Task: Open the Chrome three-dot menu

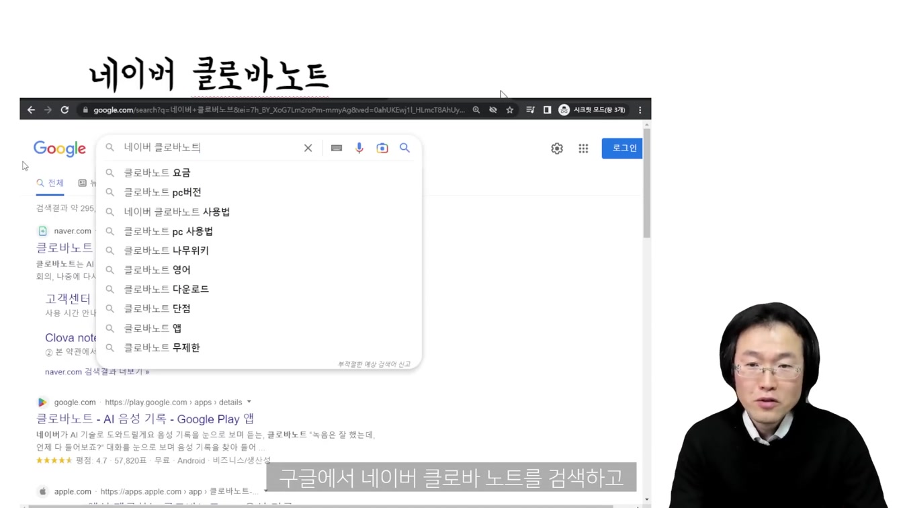Action: pos(640,110)
